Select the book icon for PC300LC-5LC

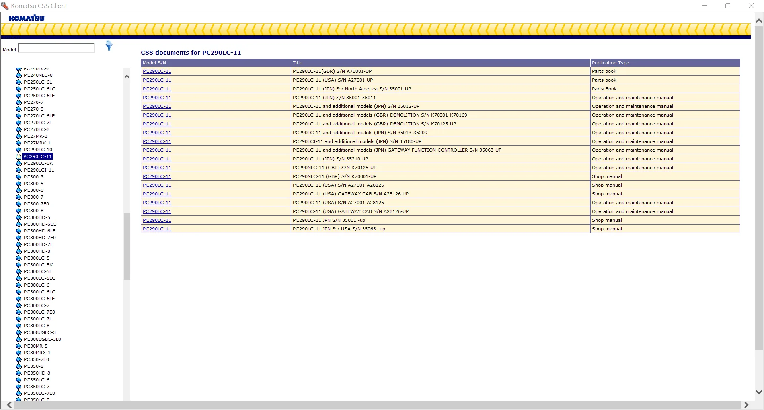18,278
